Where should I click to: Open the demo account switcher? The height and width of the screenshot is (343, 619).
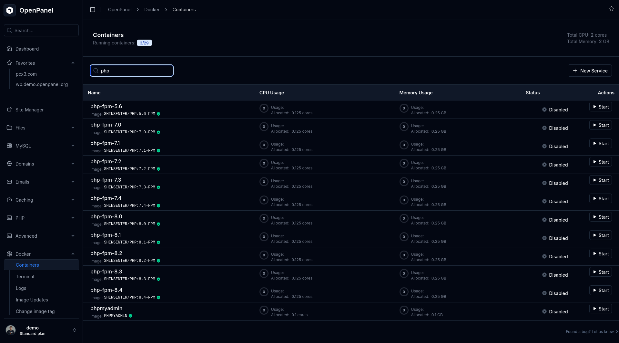tap(75, 330)
